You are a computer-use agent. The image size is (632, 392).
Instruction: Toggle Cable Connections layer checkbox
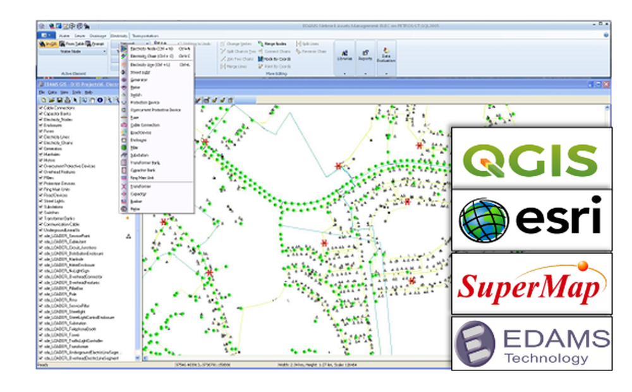(x=40, y=108)
